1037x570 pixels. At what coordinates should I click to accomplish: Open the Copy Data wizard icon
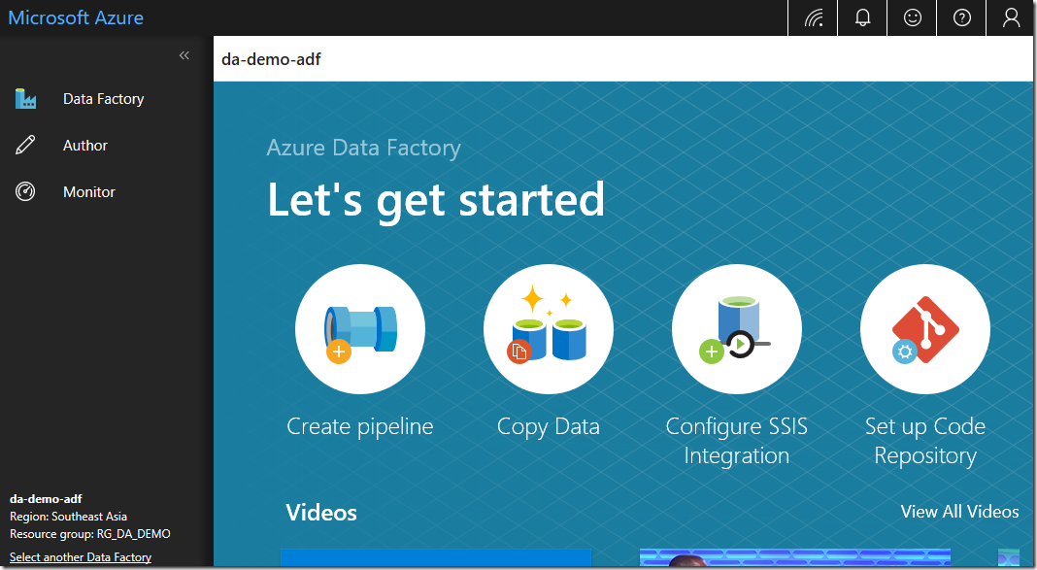[548, 328]
